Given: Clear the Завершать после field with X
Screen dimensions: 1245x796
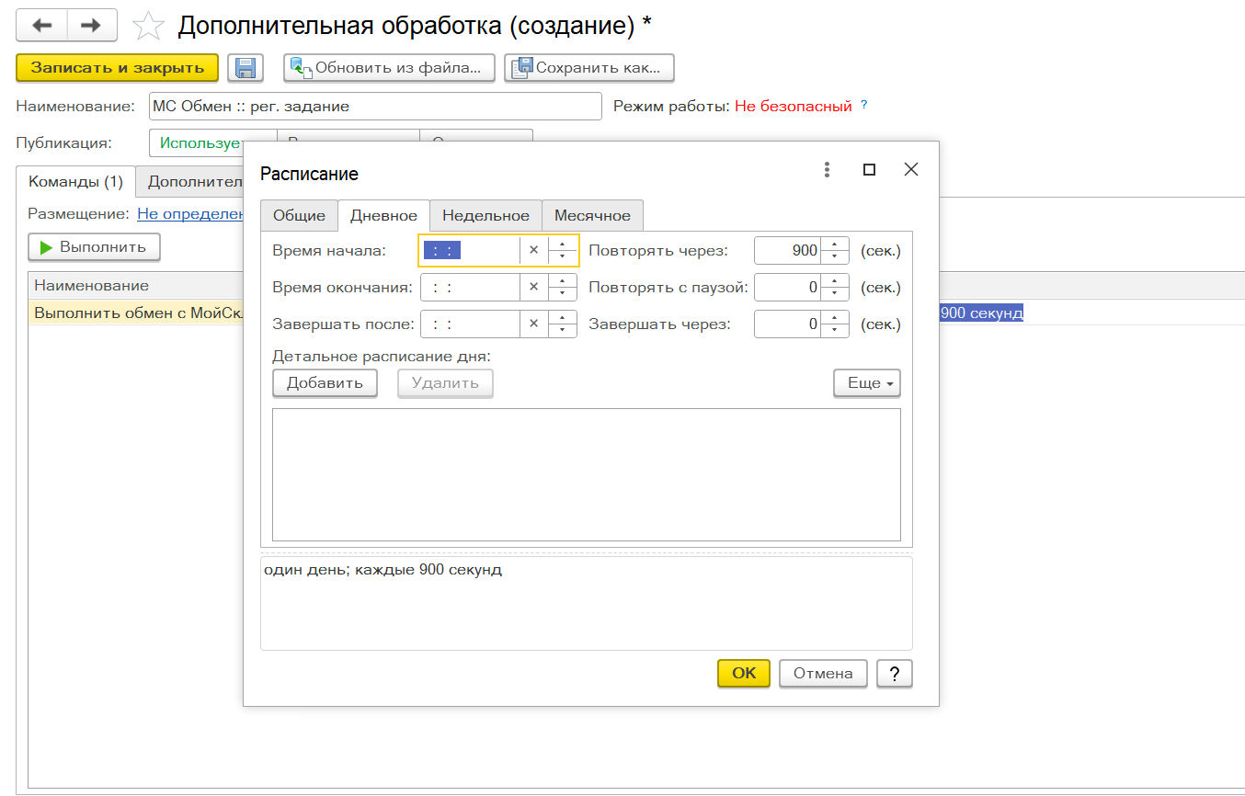Looking at the screenshot, I should pos(533,324).
